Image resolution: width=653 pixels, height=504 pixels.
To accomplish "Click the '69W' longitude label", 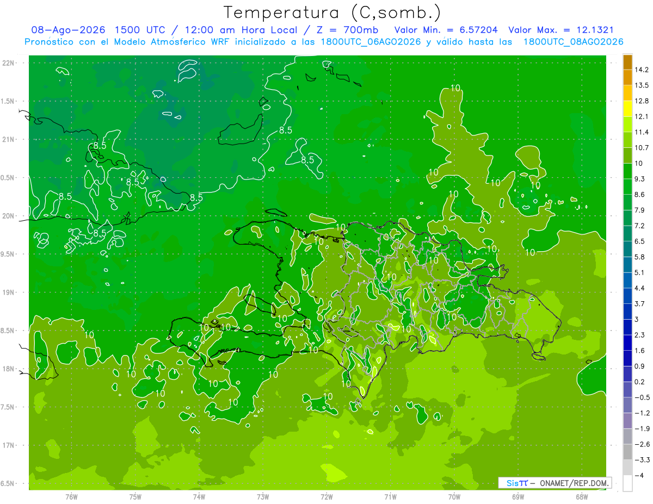I will (x=518, y=497).
